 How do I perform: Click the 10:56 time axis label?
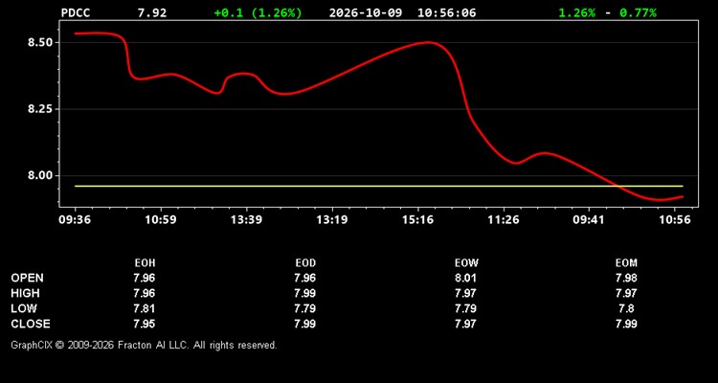(675, 219)
